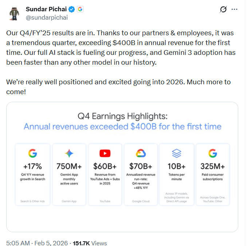
Task: Click the YouTube play logo
Action: [x=105, y=153]
